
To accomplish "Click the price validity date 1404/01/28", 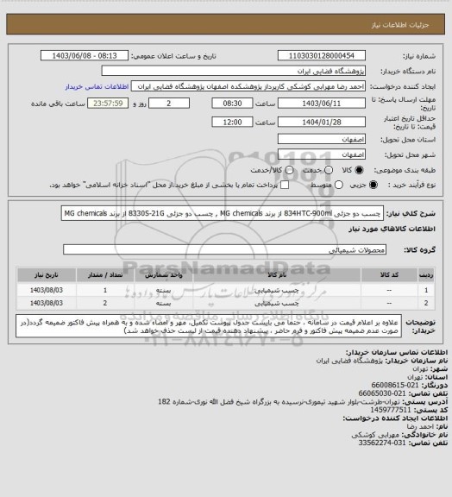I will 322,122.
